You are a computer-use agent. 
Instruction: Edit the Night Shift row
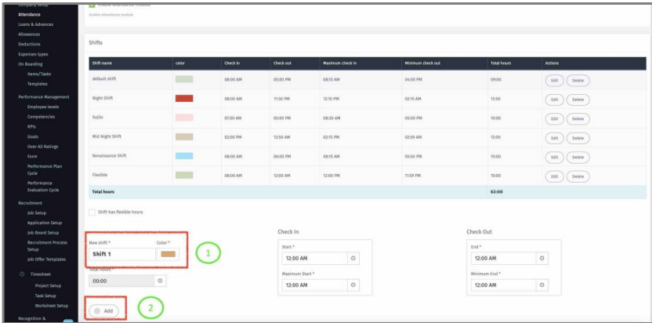pos(554,99)
